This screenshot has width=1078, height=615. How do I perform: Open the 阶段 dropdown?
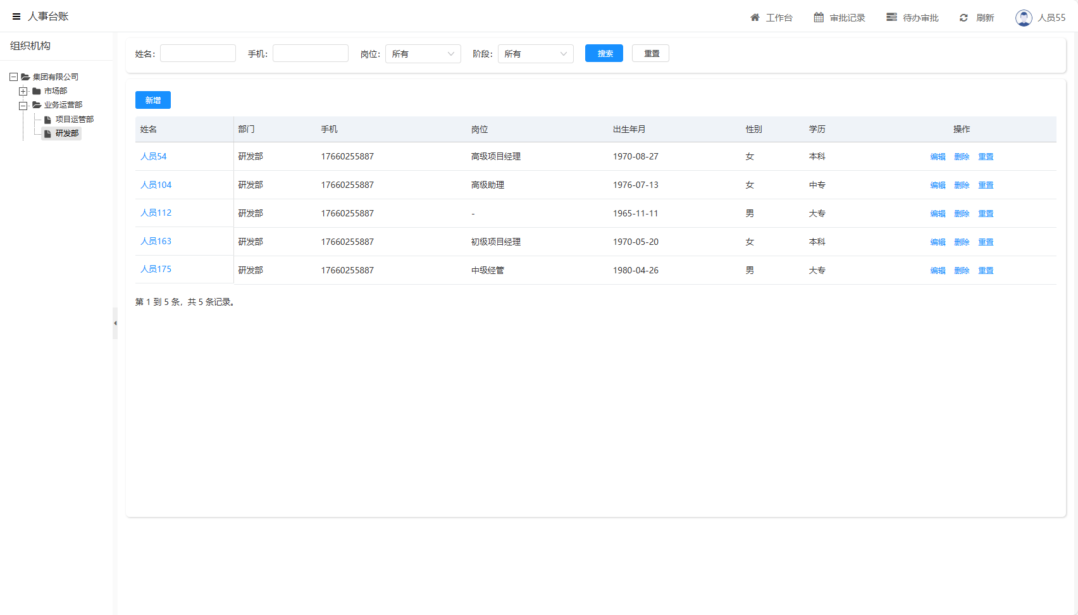click(535, 54)
